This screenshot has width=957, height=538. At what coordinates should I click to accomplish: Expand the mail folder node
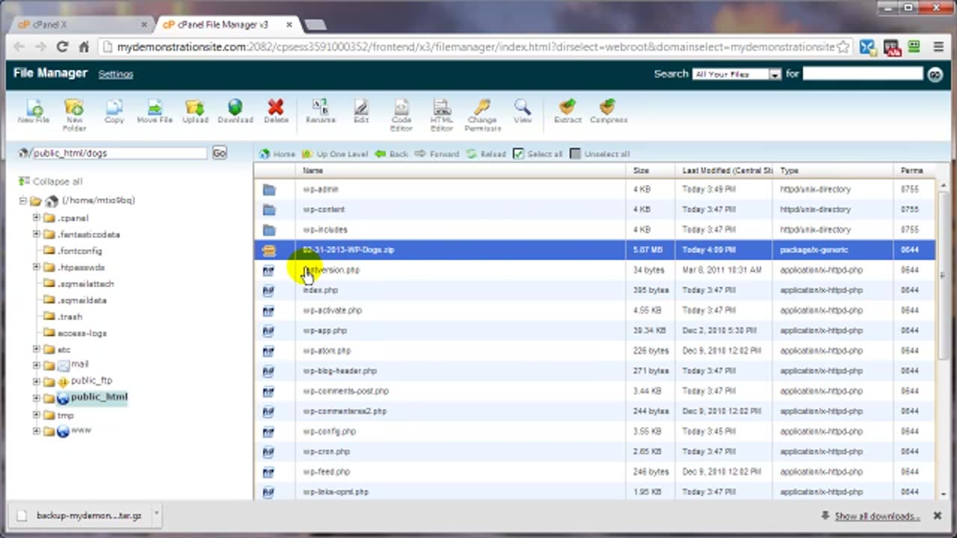pyautogui.click(x=36, y=365)
